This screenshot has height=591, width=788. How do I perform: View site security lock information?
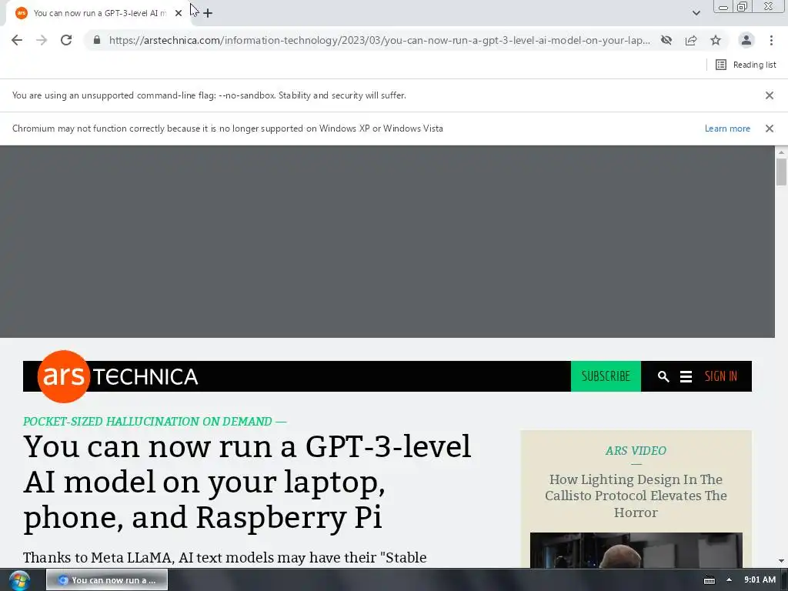coord(97,40)
